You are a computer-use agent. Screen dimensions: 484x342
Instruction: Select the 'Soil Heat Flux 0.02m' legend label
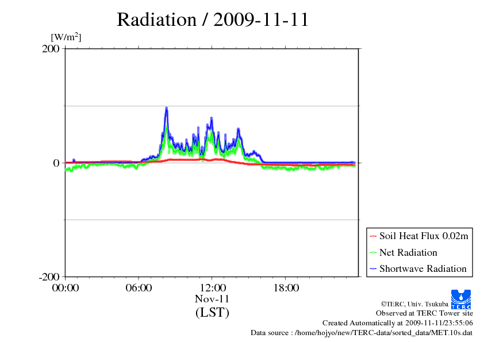pyautogui.click(x=424, y=236)
